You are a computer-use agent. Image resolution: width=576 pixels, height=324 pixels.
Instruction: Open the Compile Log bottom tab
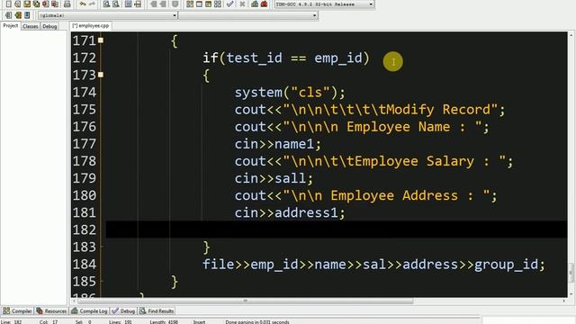pyautogui.click(x=89, y=311)
